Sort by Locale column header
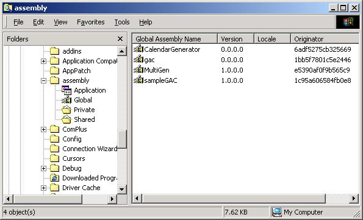The image size is (363, 220). tap(272, 38)
